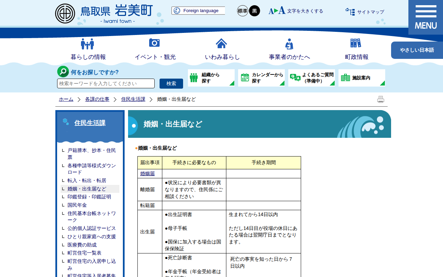This screenshot has width=443, height=277.
Task: Switch to the 黒 black background mode
Action: [x=254, y=11]
